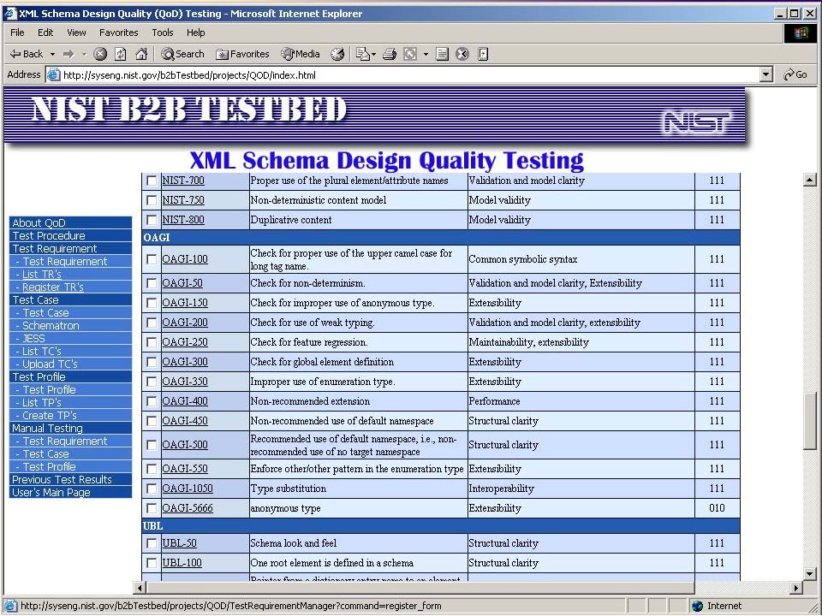The width and height of the screenshot is (822, 616).
Task: Open the Media bar from toolbar
Action: (301, 54)
